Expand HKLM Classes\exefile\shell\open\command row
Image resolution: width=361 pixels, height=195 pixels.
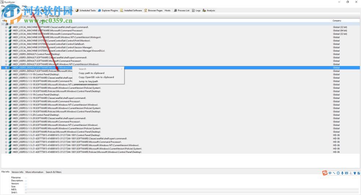(x=6, y=27)
